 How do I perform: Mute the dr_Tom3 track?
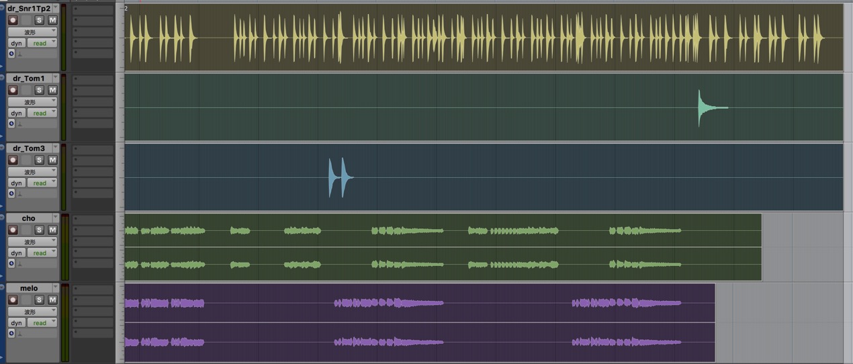pyautogui.click(x=52, y=160)
